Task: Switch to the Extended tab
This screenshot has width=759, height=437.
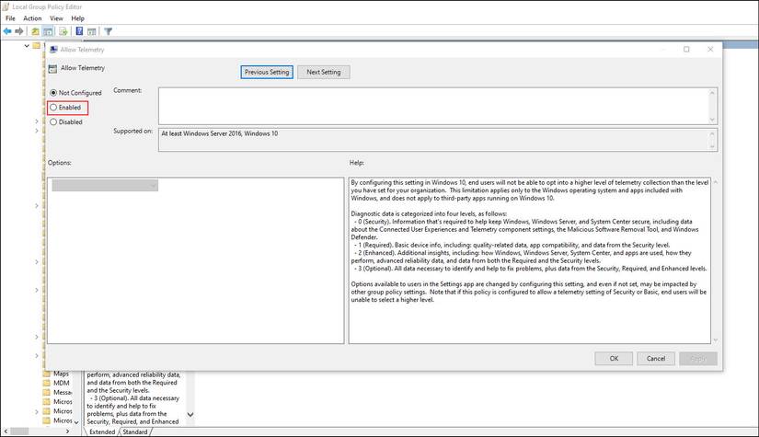Action: pos(102,431)
